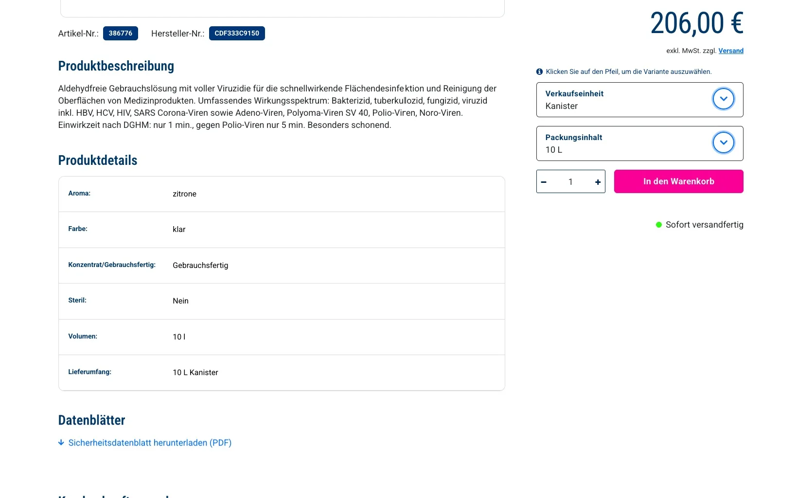Viewport: 797px width, 498px height.
Task: Open the Verkaufseinheit dropdown arrow
Action: coord(723,99)
